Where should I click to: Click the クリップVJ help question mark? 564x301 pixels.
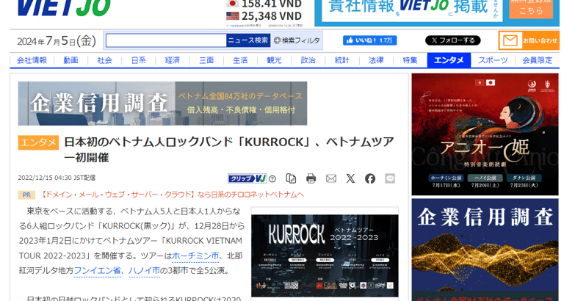coord(272,178)
